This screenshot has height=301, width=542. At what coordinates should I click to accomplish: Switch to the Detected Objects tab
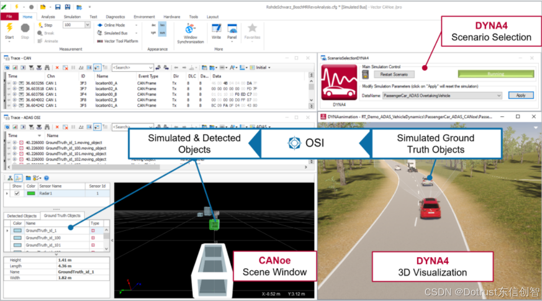tap(22, 216)
